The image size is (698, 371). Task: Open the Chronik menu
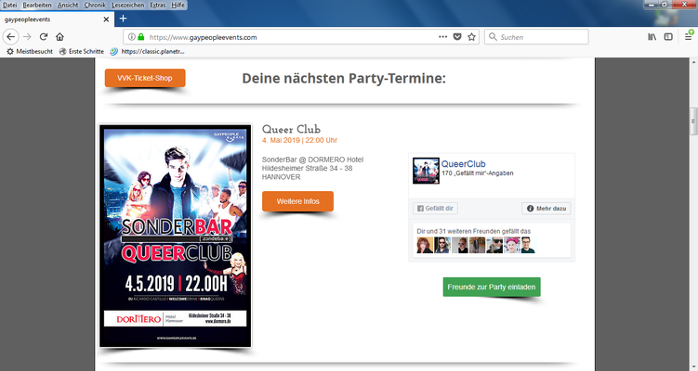click(x=95, y=5)
